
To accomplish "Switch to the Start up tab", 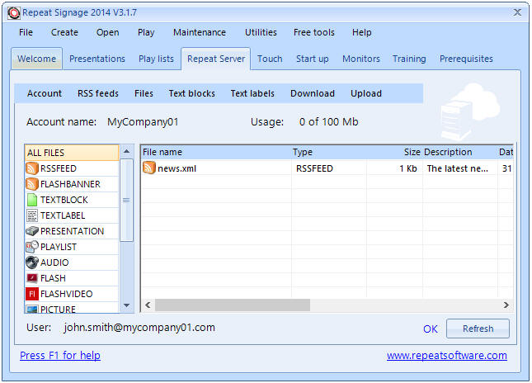I will (312, 59).
